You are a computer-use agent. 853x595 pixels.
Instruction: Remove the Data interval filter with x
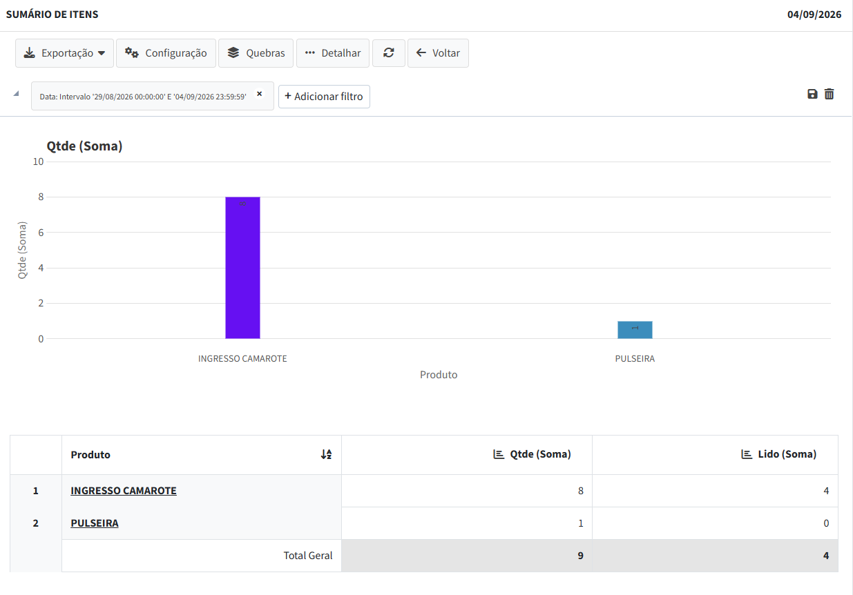[260, 94]
